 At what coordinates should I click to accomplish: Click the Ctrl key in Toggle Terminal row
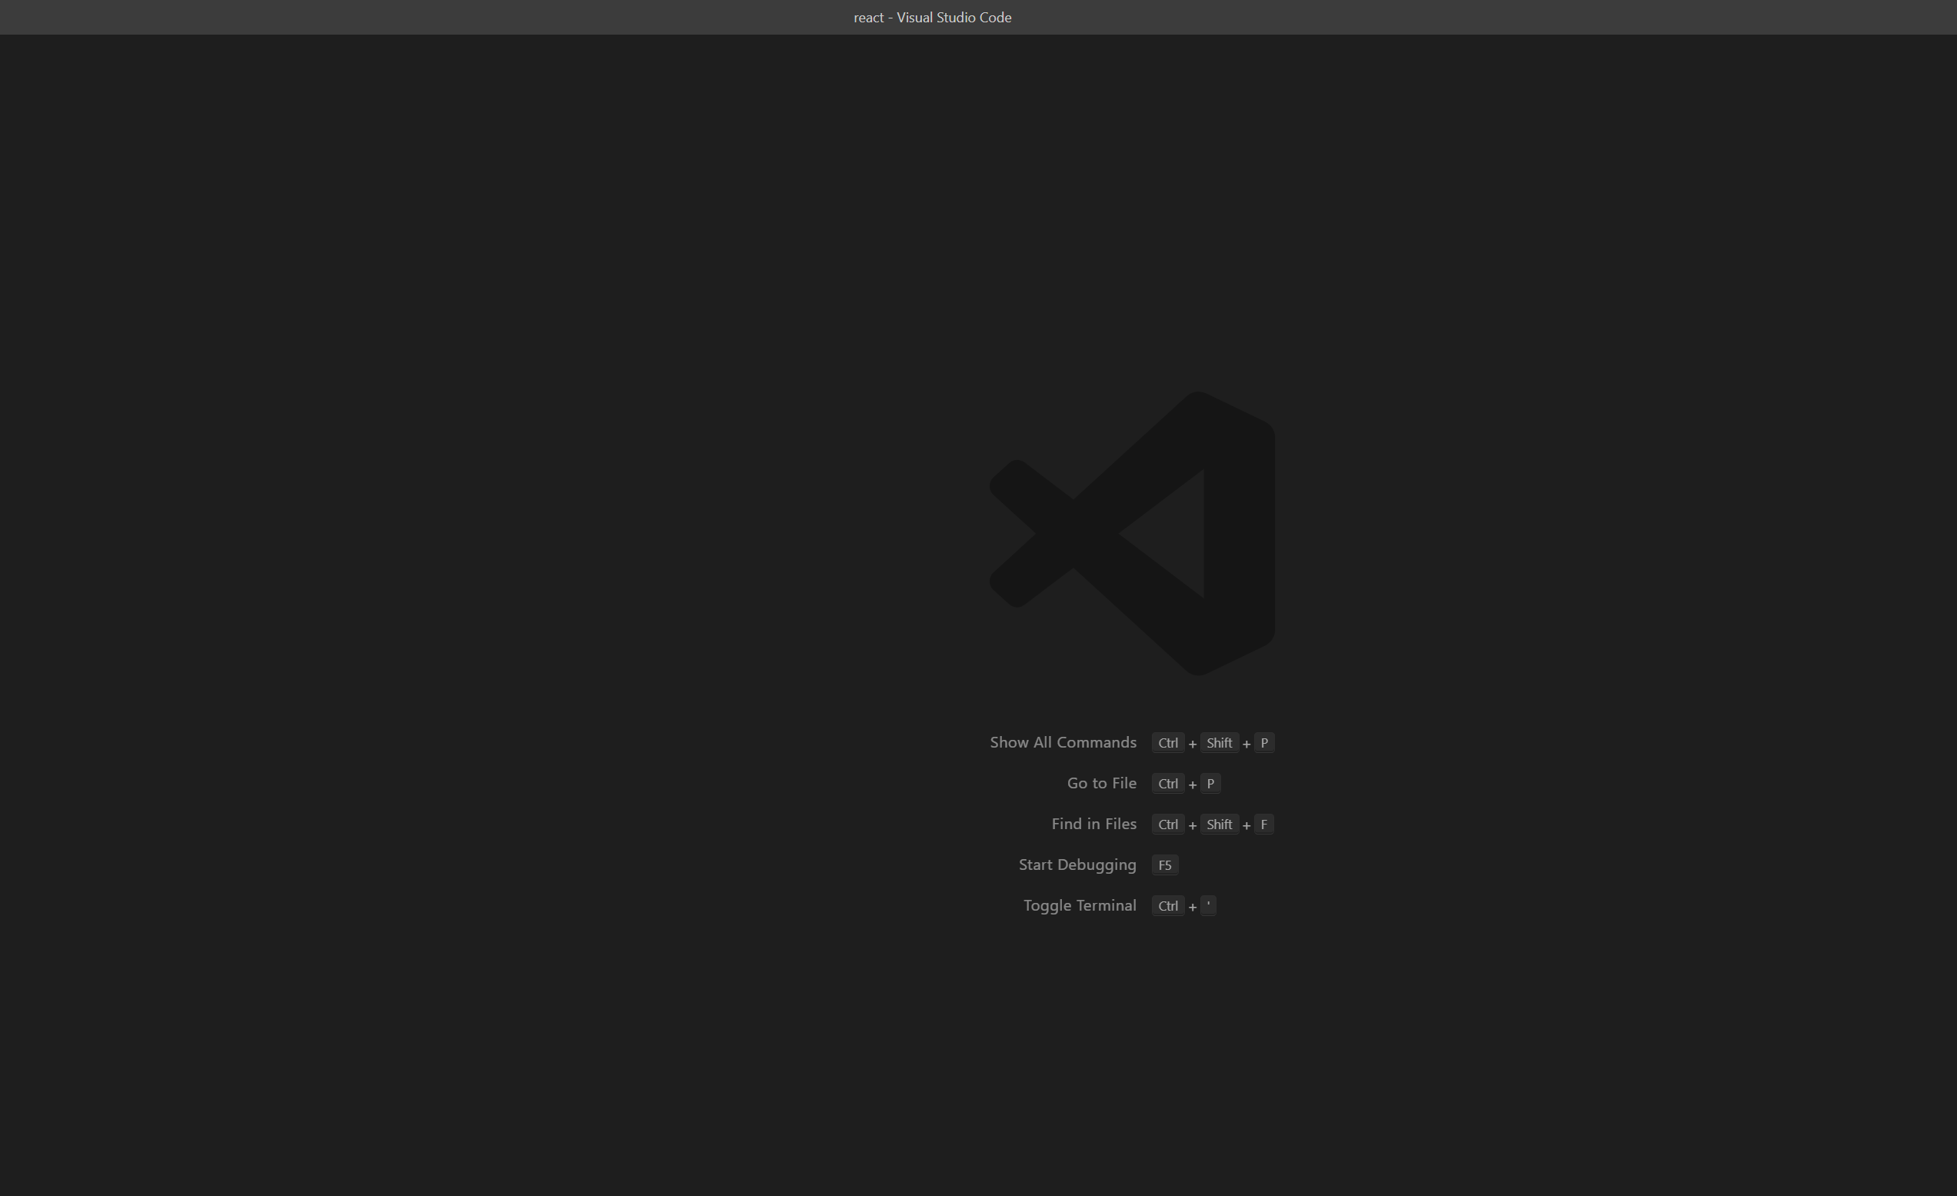(1167, 906)
